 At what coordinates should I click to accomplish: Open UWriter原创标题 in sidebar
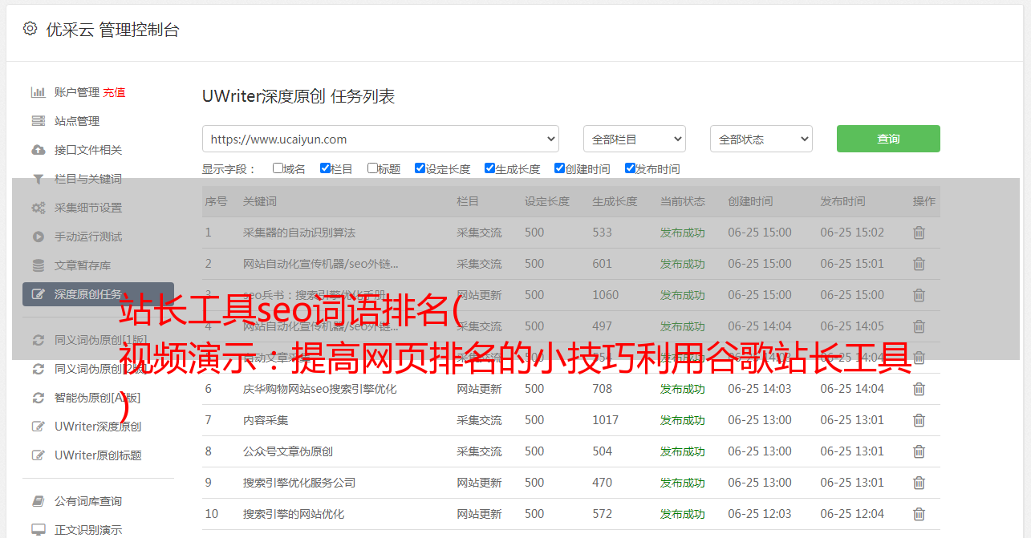[x=98, y=455]
